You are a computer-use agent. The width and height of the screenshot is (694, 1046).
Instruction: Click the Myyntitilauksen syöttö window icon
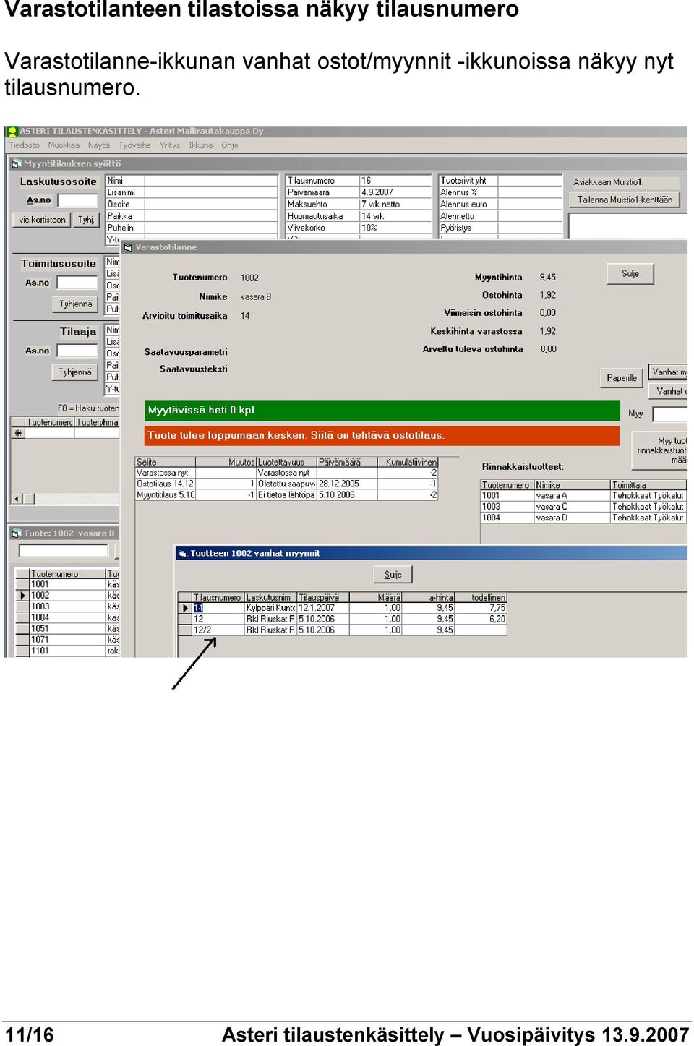pyautogui.click(x=17, y=164)
